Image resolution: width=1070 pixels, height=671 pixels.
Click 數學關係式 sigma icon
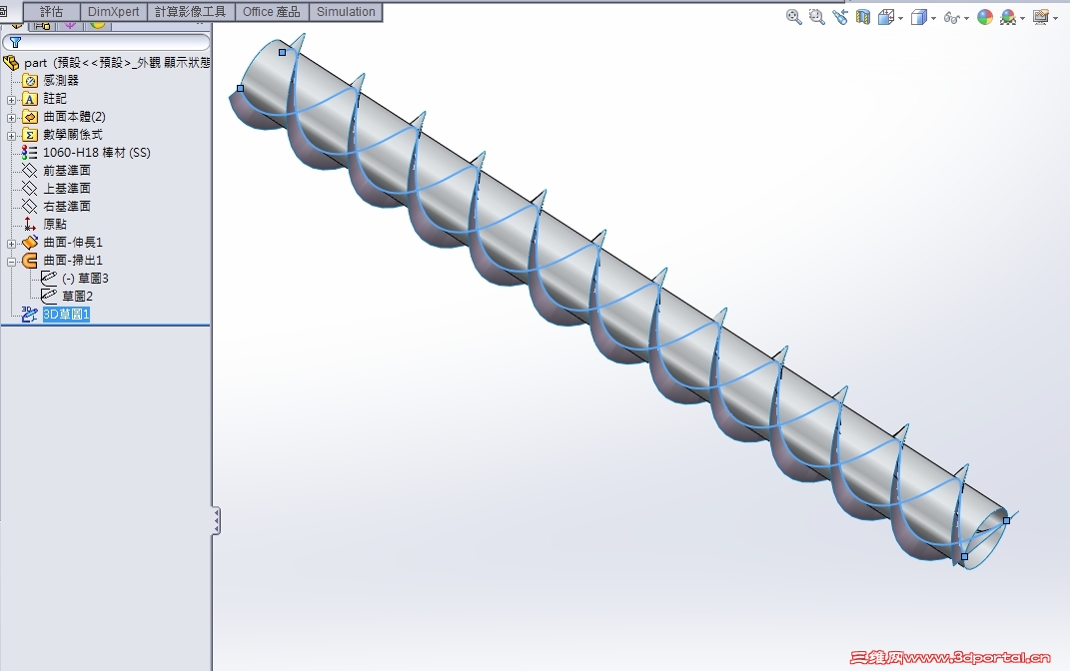pos(30,135)
